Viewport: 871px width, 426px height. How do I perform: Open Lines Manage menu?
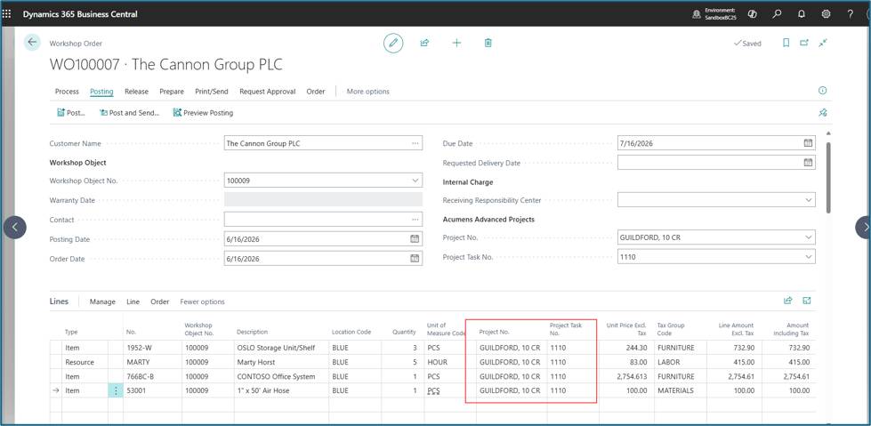(x=103, y=301)
